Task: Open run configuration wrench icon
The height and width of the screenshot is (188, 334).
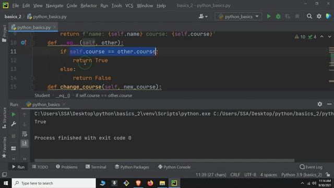Action: point(14,124)
